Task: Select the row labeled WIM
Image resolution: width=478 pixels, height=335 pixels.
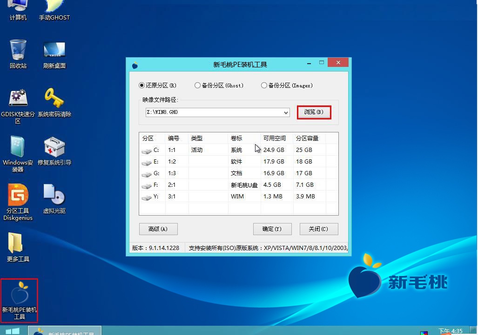Action: [239, 197]
